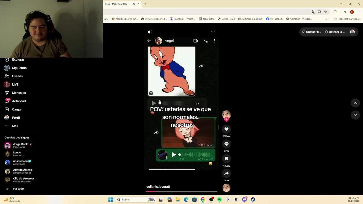This screenshot has height=204, width=363.
Task: Open Microsoft Edge from the taskbar
Action: [186, 199]
